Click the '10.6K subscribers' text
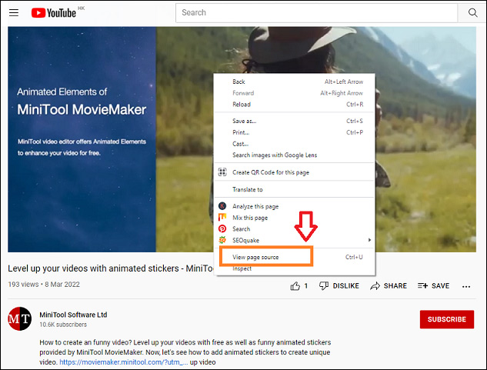The width and height of the screenshot is (487, 370). 63,325
